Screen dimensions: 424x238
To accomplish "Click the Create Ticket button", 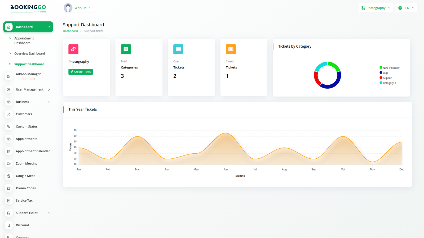I will (x=81, y=72).
